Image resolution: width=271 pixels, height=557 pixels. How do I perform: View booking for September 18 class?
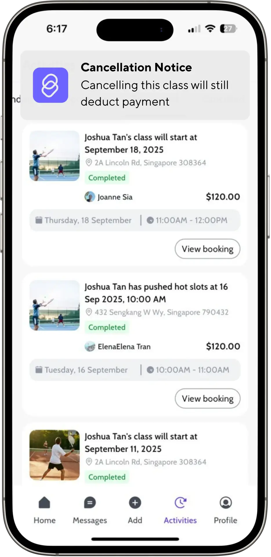207,249
